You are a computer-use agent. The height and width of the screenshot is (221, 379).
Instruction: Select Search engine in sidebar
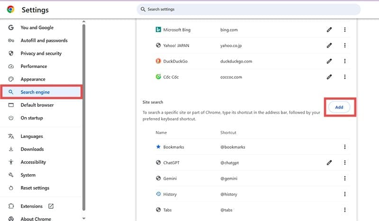pos(42,92)
